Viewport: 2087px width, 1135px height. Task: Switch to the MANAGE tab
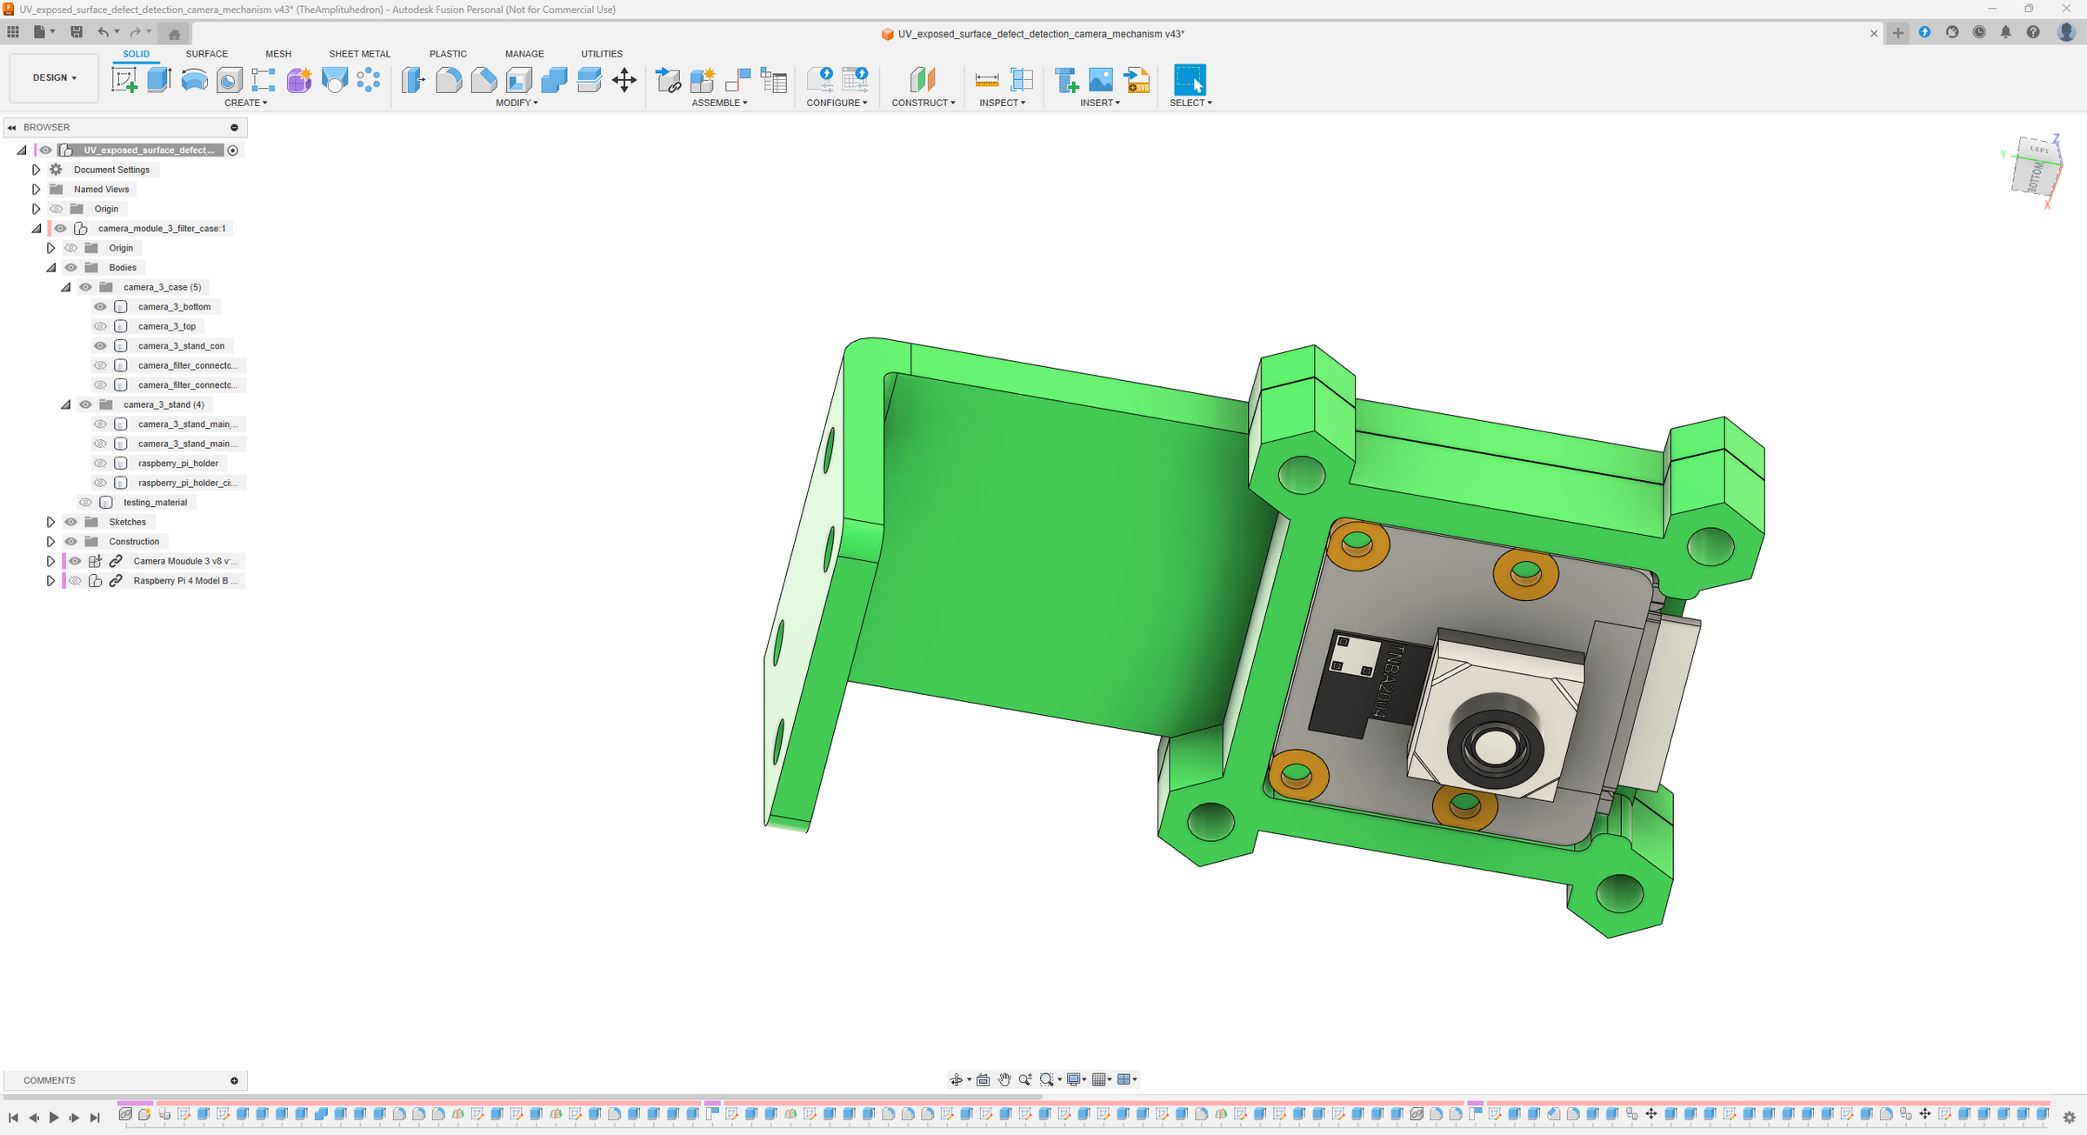524,54
